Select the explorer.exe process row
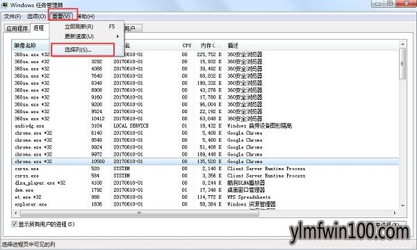This screenshot has width=417, height=250. coord(205,204)
